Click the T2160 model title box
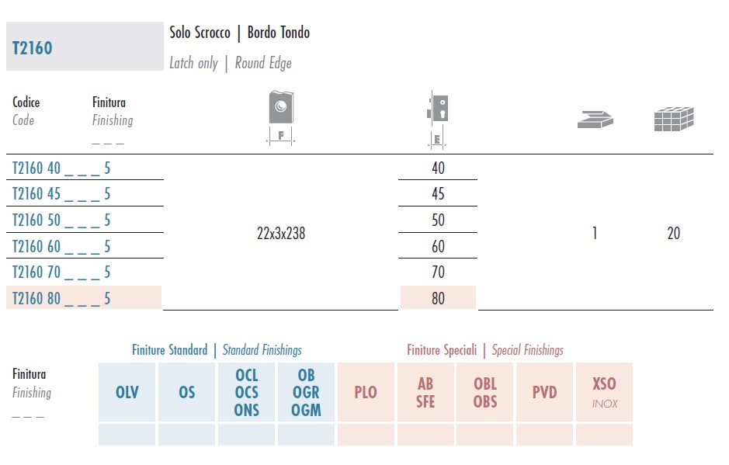The image size is (729, 465). [85, 47]
